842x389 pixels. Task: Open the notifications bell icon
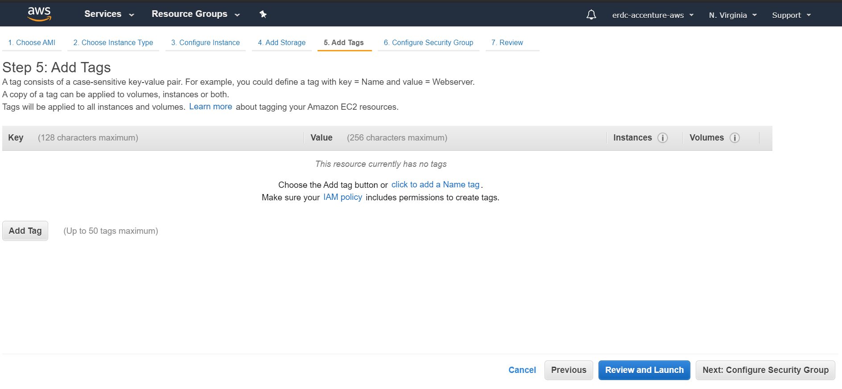(591, 15)
